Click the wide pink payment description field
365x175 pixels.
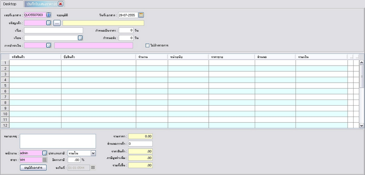pos(94,45)
